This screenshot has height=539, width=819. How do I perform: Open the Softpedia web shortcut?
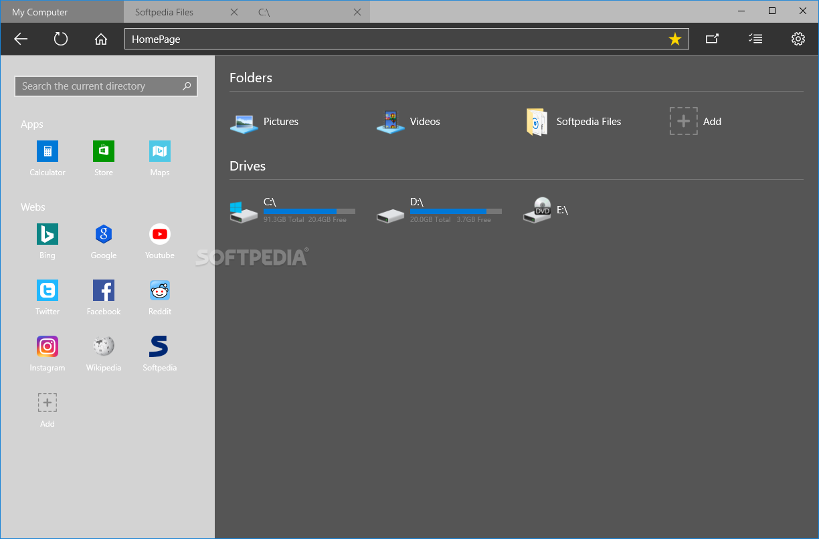coord(160,354)
